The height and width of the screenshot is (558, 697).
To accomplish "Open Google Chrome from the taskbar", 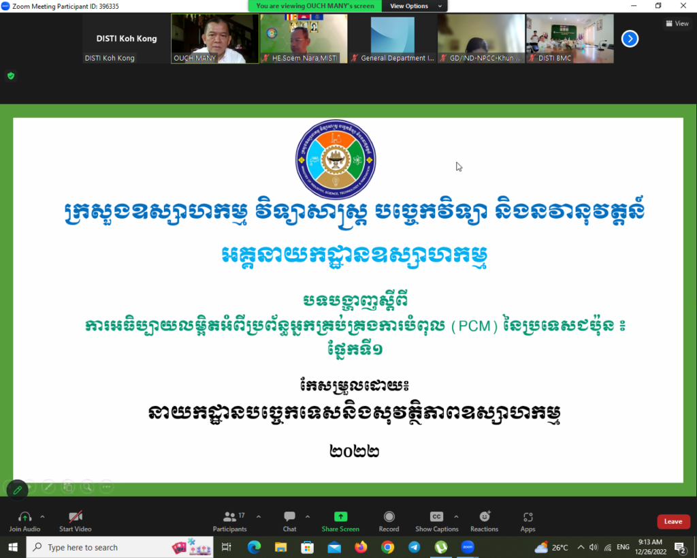I will (x=387, y=547).
